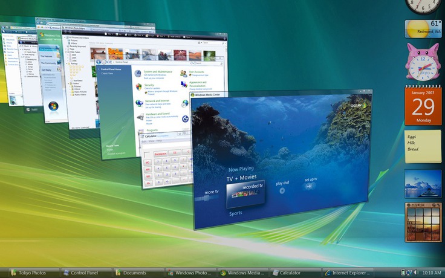Click the pink cat Tokyo clock gadget
Viewport: 445px width, 278px height.
pyautogui.click(x=423, y=62)
